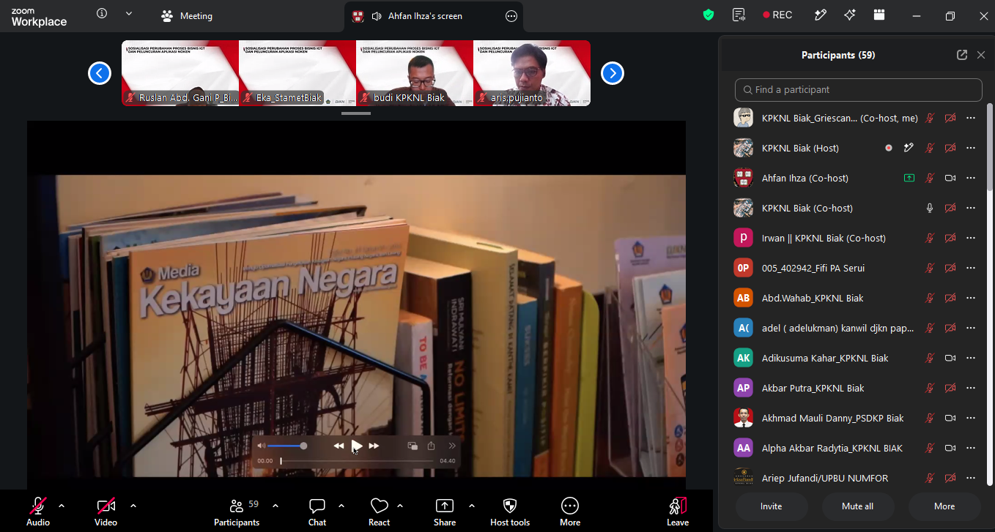The height and width of the screenshot is (532, 995).
Task: Expand Participants options chevron
Action: tap(275, 506)
